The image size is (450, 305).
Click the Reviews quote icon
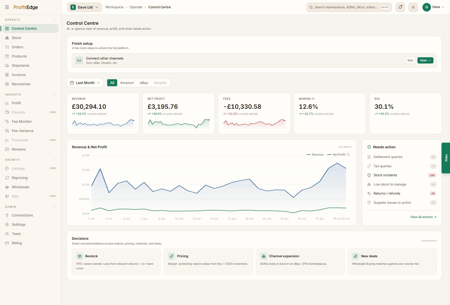7,149
